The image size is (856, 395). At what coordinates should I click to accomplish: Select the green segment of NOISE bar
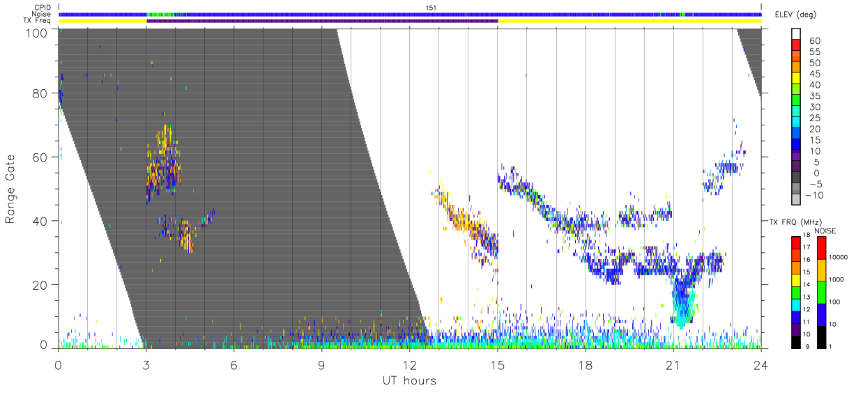coord(823,292)
